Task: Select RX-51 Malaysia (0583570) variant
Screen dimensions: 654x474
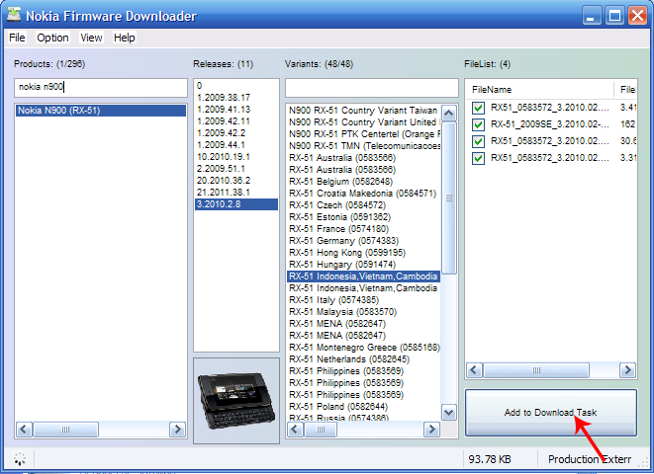Action: click(x=363, y=312)
